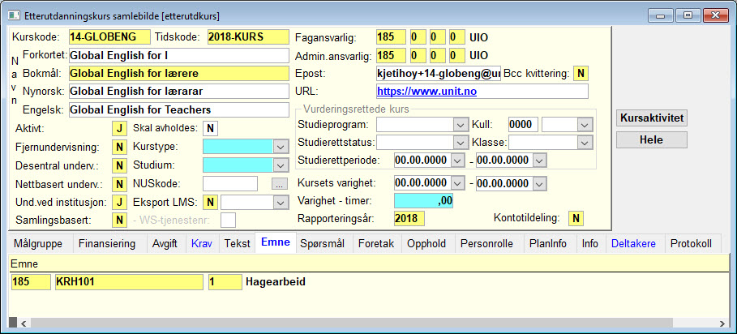The width and height of the screenshot is (737, 334).
Task: Click the Kursaktivitet button
Action: point(651,118)
